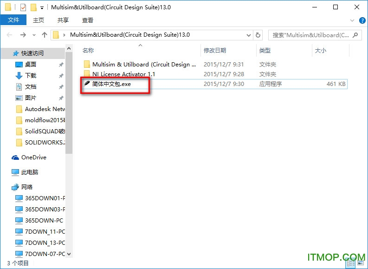The height and width of the screenshot is (269, 368).
Task: Click the address bar path text
Action: [x=130, y=35]
